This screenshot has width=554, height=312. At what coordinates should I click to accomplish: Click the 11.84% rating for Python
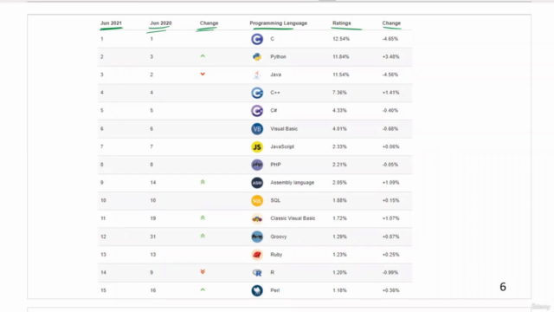tap(340, 56)
